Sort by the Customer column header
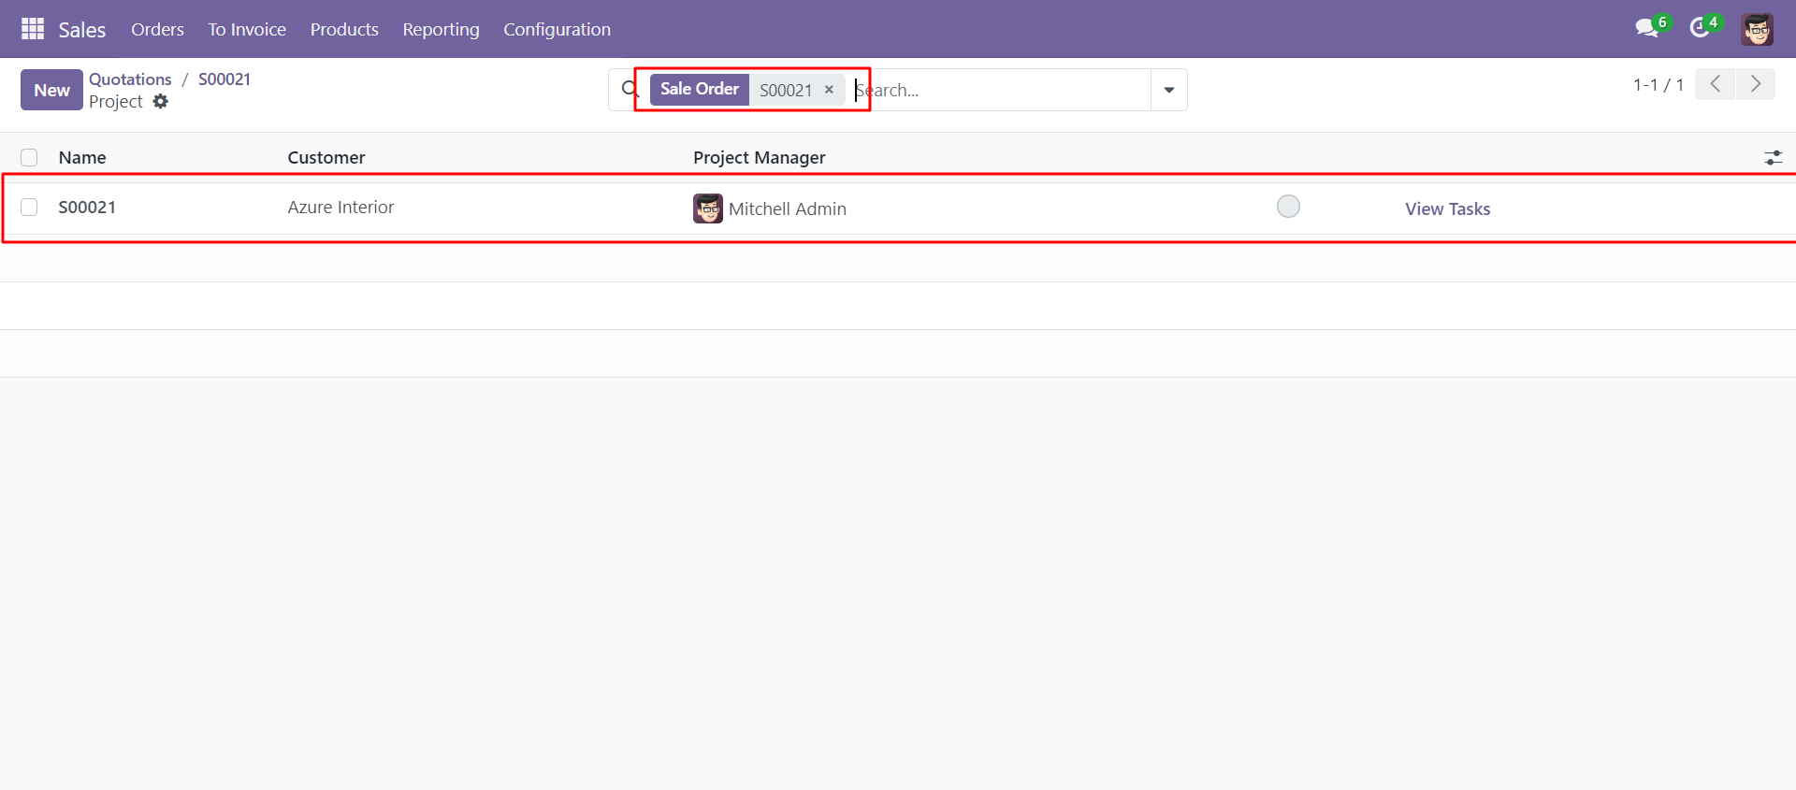 pyautogui.click(x=326, y=157)
